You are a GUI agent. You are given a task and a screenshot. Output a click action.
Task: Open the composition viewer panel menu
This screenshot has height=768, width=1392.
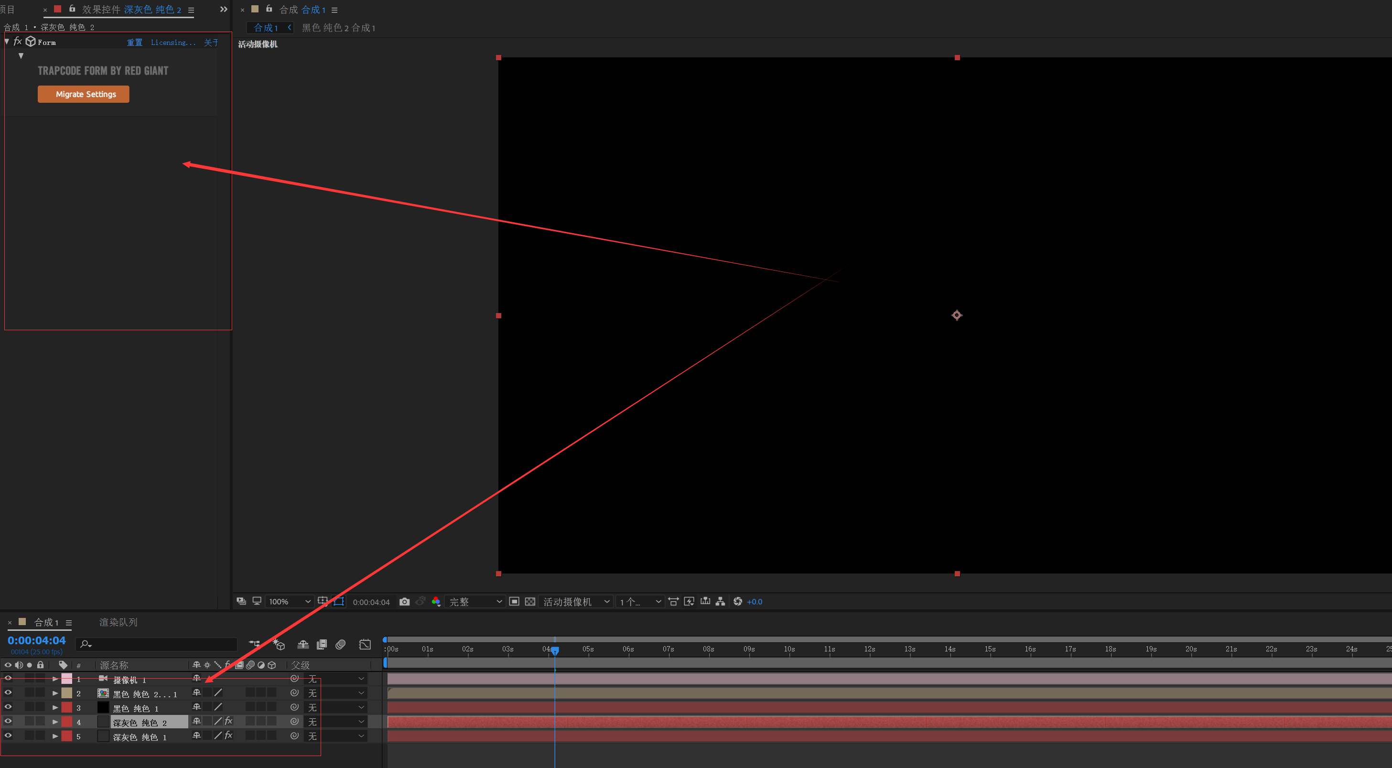point(335,10)
